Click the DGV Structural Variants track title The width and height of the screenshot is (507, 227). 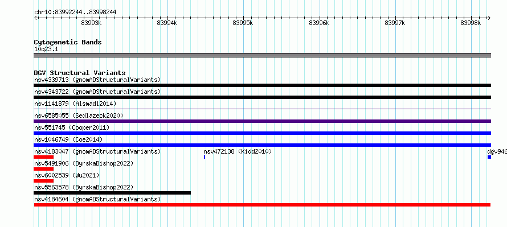(80, 73)
